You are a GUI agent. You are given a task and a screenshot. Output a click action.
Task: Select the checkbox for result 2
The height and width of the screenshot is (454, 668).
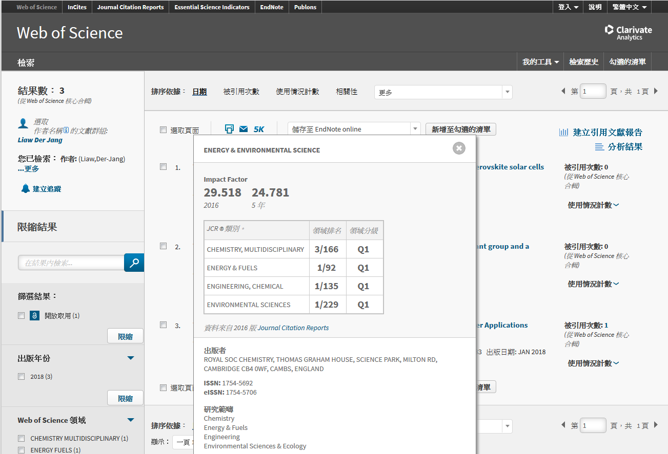(x=163, y=246)
